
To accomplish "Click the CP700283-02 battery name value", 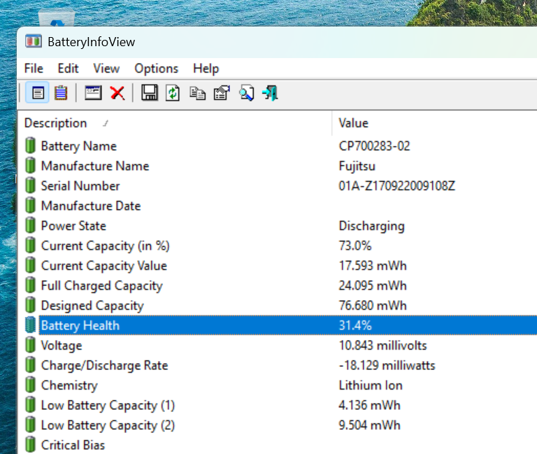I will 374,146.
